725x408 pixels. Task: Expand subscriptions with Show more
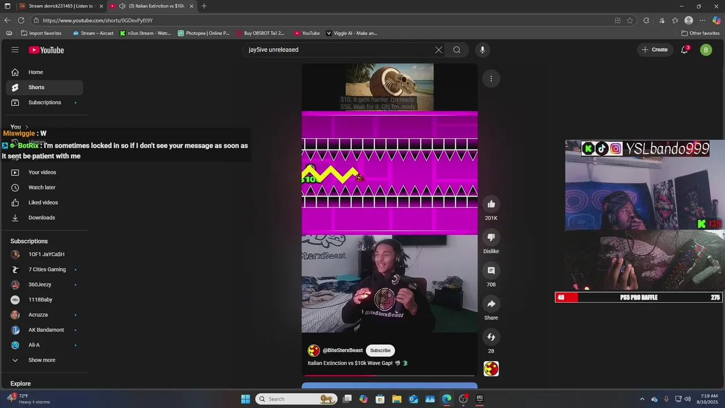click(44, 360)
